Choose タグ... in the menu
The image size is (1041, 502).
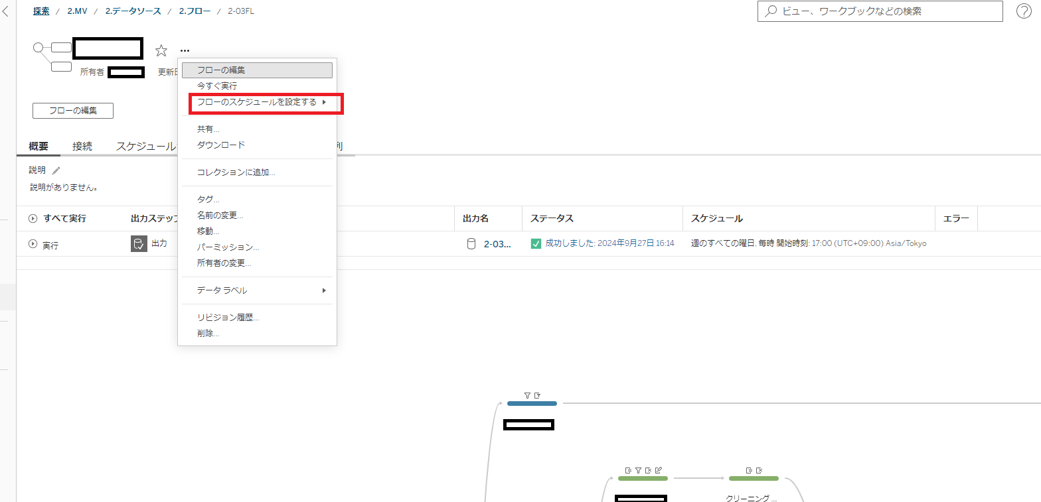pos(257,199)
